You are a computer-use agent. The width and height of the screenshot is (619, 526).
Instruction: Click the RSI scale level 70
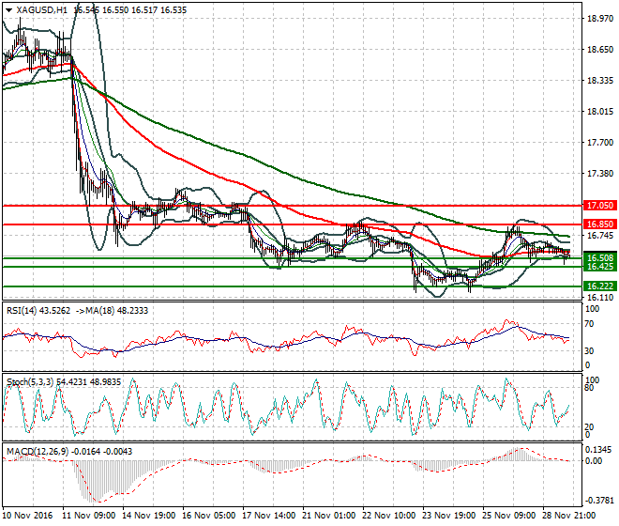click(589, 324)
